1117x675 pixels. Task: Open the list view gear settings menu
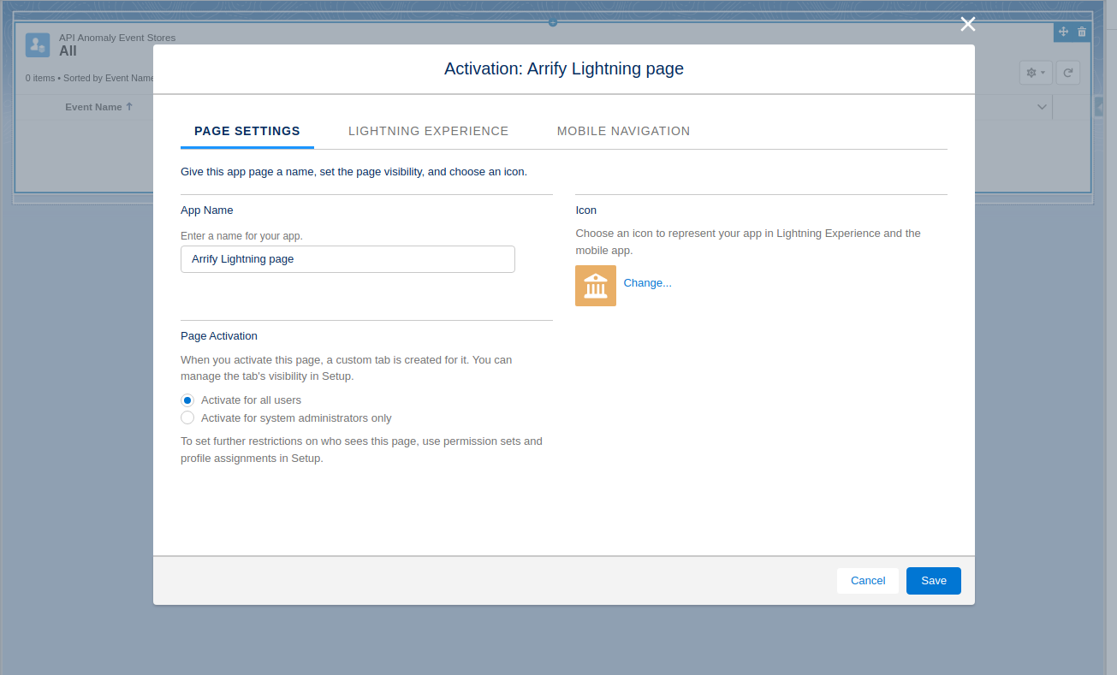coord(1036,73)
